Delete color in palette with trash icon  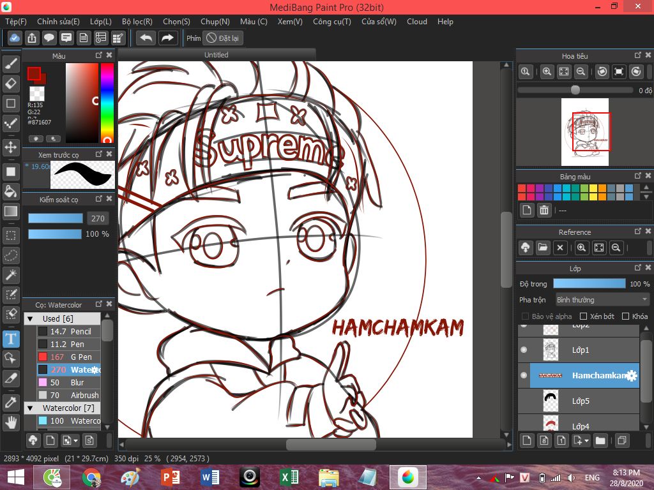(544, 210)
